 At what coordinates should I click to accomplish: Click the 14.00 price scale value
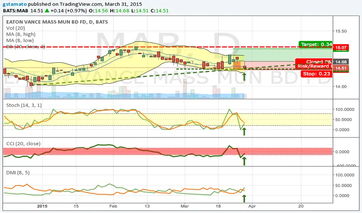coord(341,87)
